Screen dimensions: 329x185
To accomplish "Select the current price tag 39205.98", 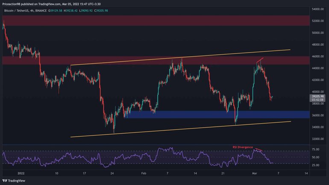I will click(317, 97).
